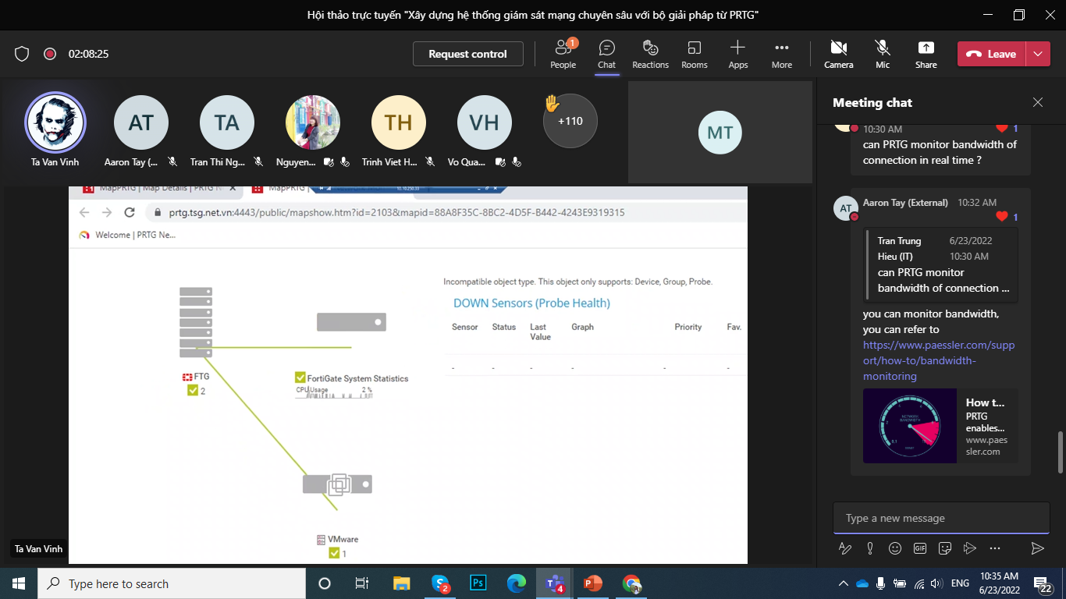Open the notification center with 22 alerts
1066x599 pixels.
pyautogui.click(x=1043, y=583)
